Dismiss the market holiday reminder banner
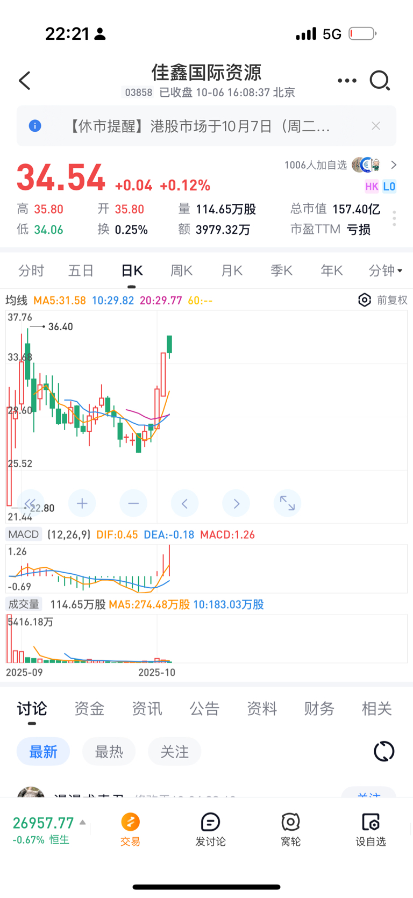This screenshot has width=413, height=898. pyautogui.click(x=376, y=126)
